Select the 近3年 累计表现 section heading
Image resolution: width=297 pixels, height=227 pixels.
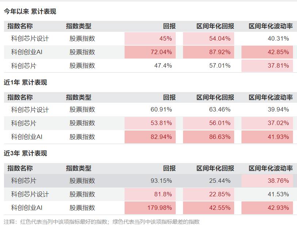click(26, 154)
